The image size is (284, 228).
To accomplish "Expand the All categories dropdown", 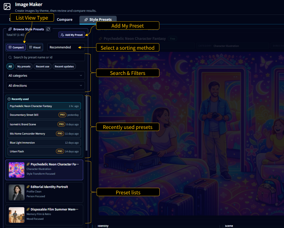I will (45, 75).
